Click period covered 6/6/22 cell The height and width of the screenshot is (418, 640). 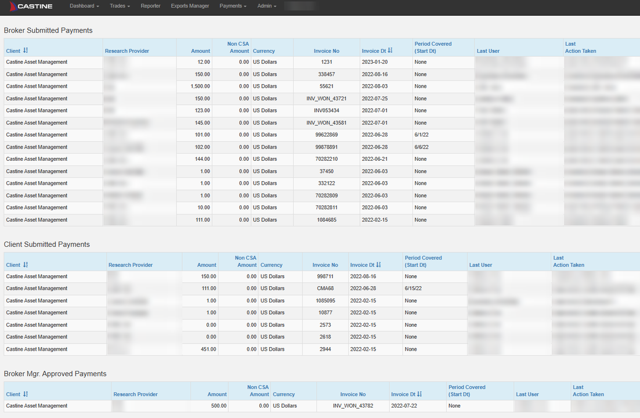(444, 147)
